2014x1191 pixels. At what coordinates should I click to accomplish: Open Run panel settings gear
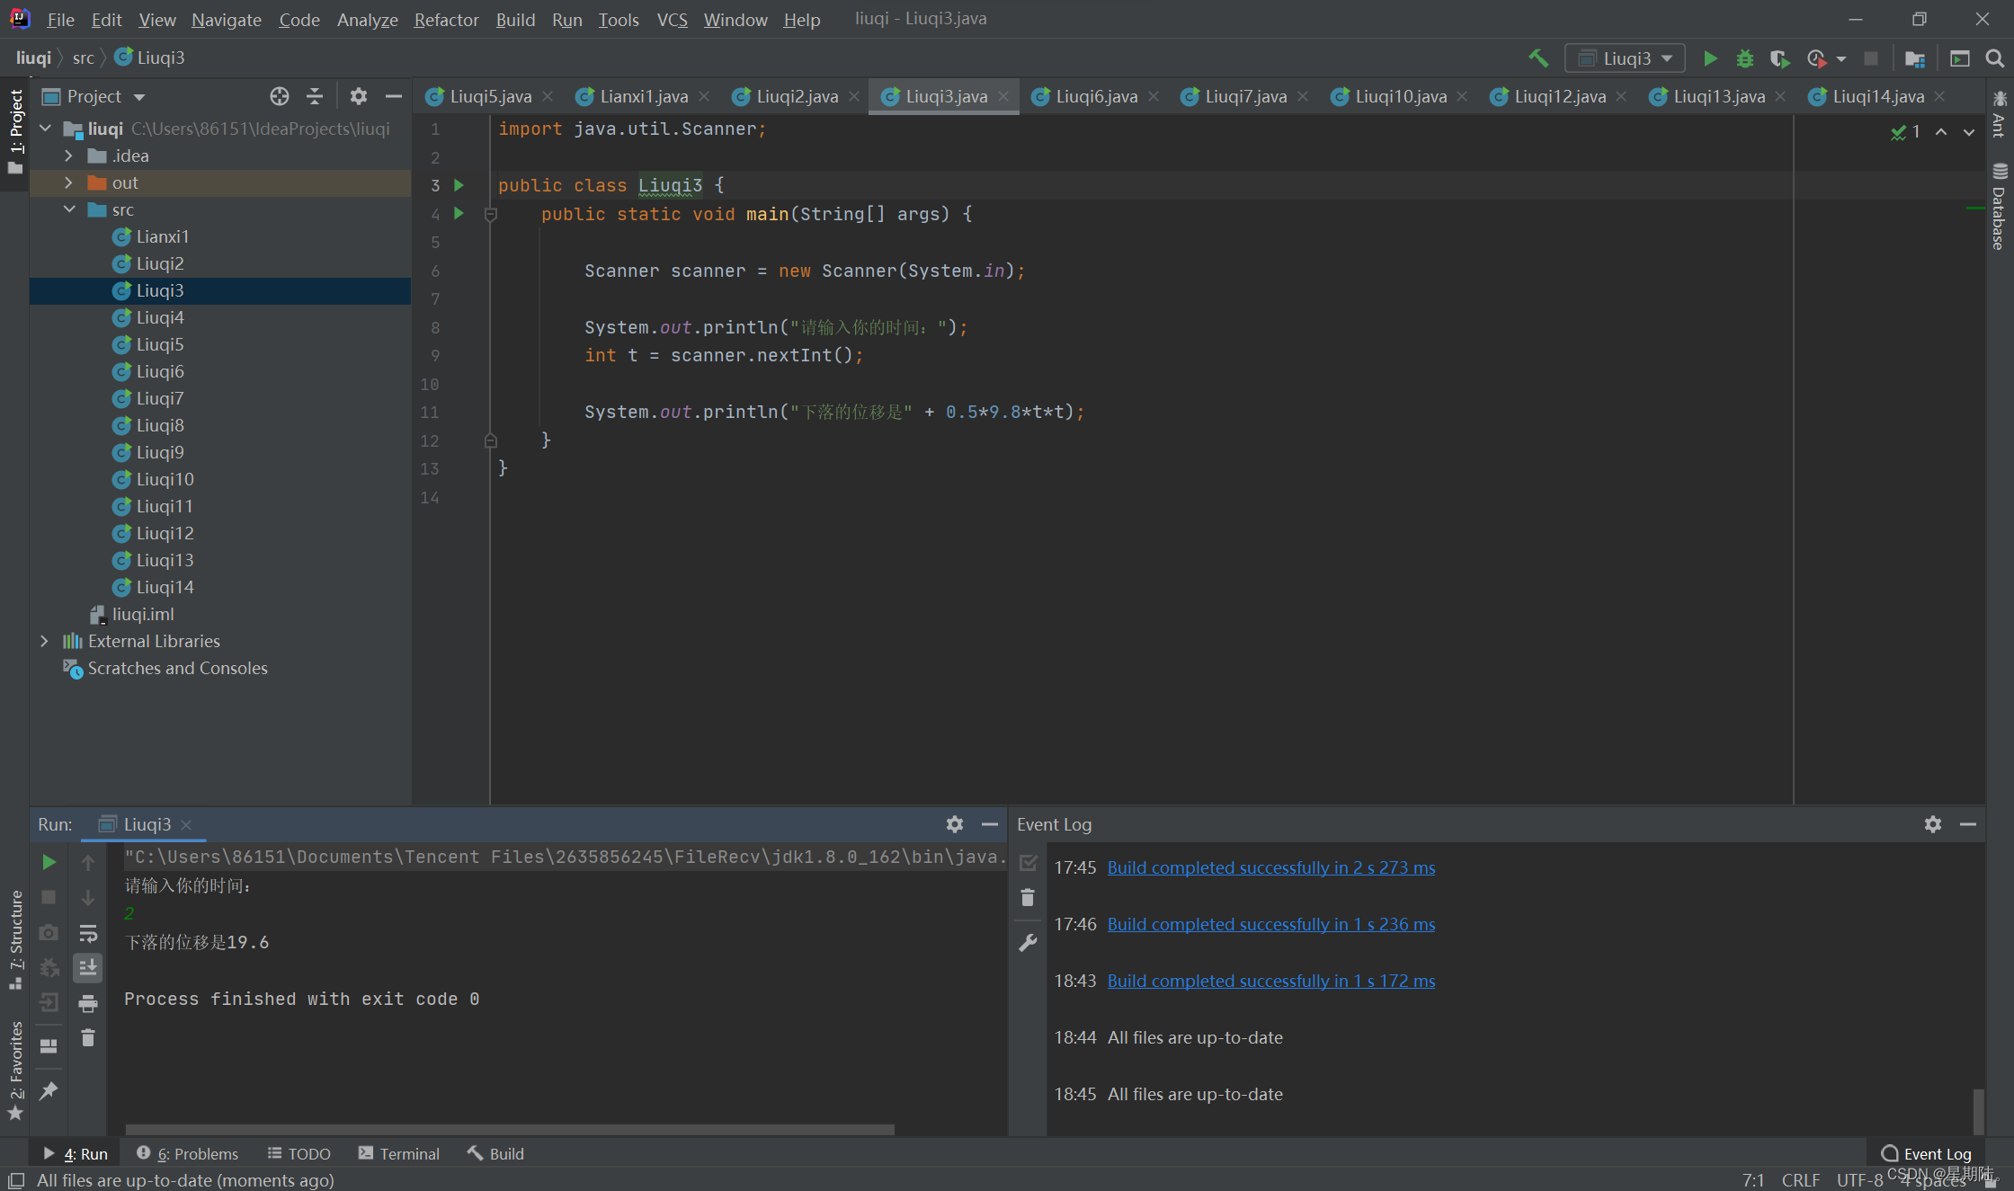[x=955, y=824]
